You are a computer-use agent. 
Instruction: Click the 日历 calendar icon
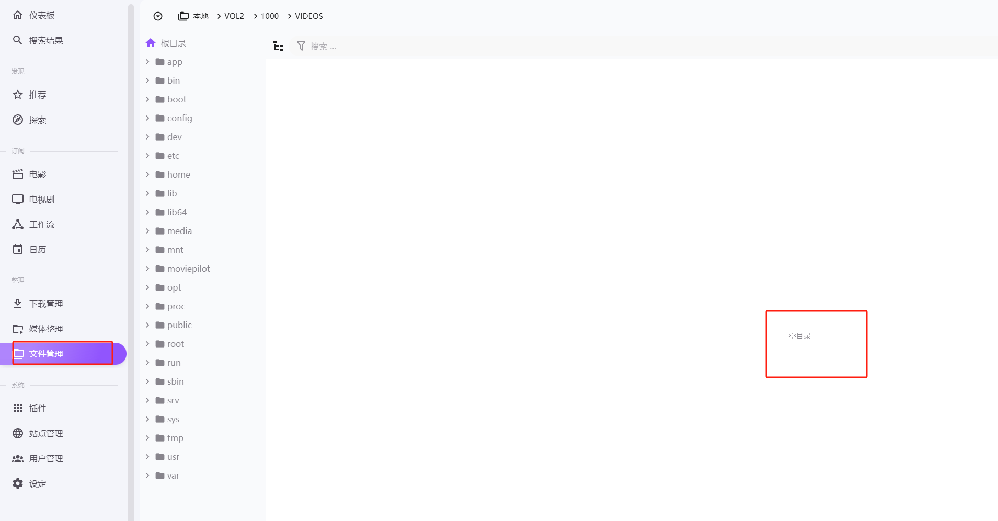(18, 249)
